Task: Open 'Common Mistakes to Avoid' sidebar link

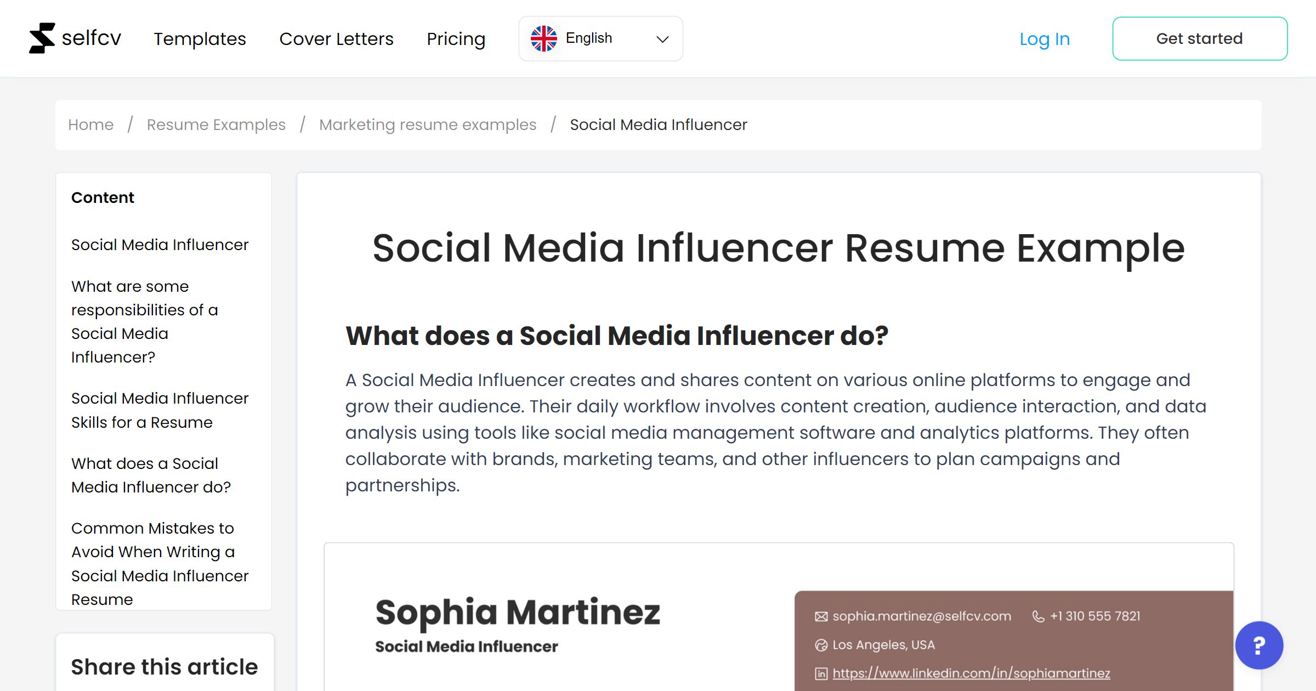Action: click(160, 563)
